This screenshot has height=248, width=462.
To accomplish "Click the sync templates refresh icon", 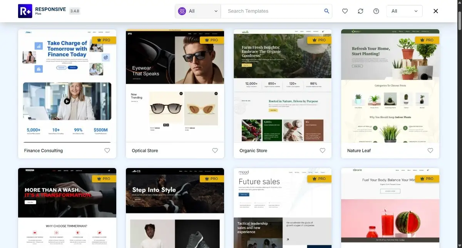I will click(x=360, y=11).
